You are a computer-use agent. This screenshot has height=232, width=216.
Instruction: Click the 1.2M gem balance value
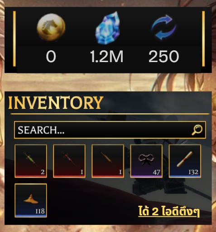coord(107,57)
